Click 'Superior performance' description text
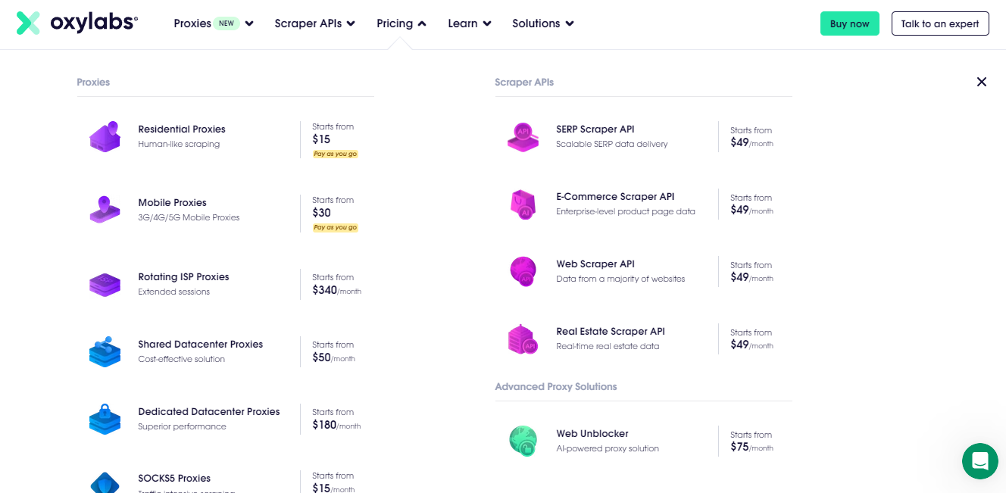This screenshot has width=1006, height=493. [182, 426]
